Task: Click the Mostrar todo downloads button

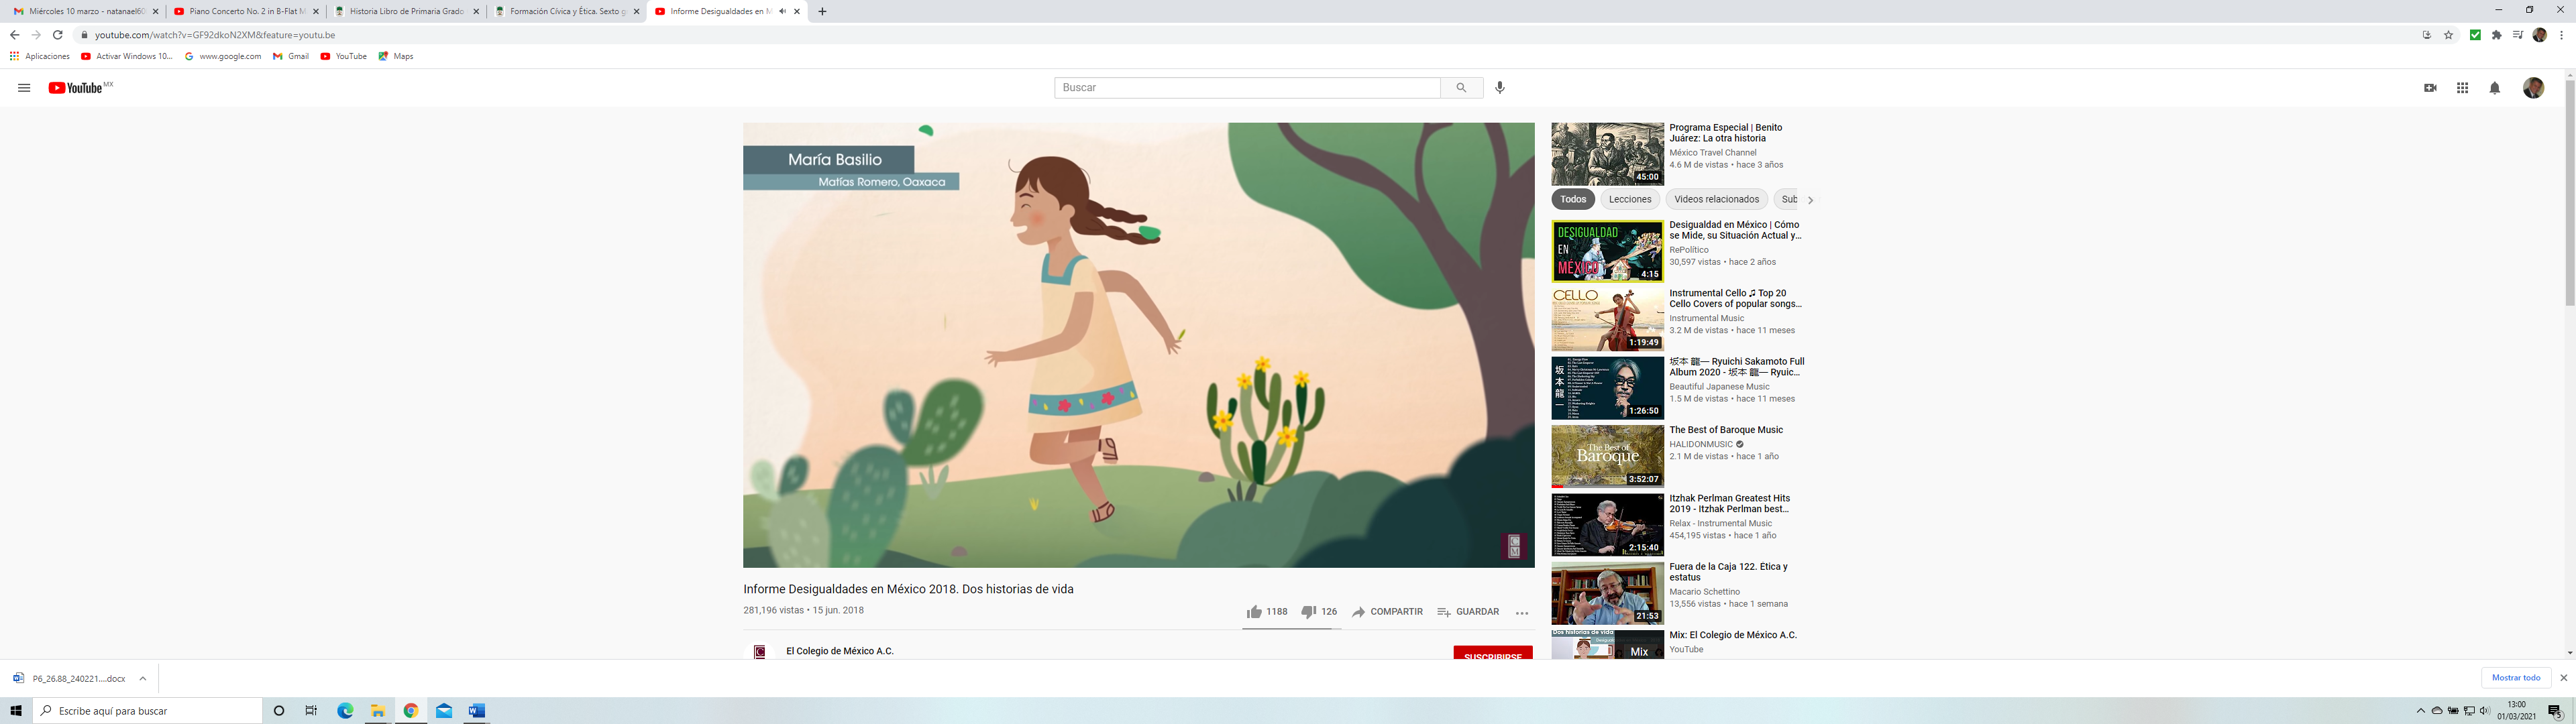Action: [2515, 678]
